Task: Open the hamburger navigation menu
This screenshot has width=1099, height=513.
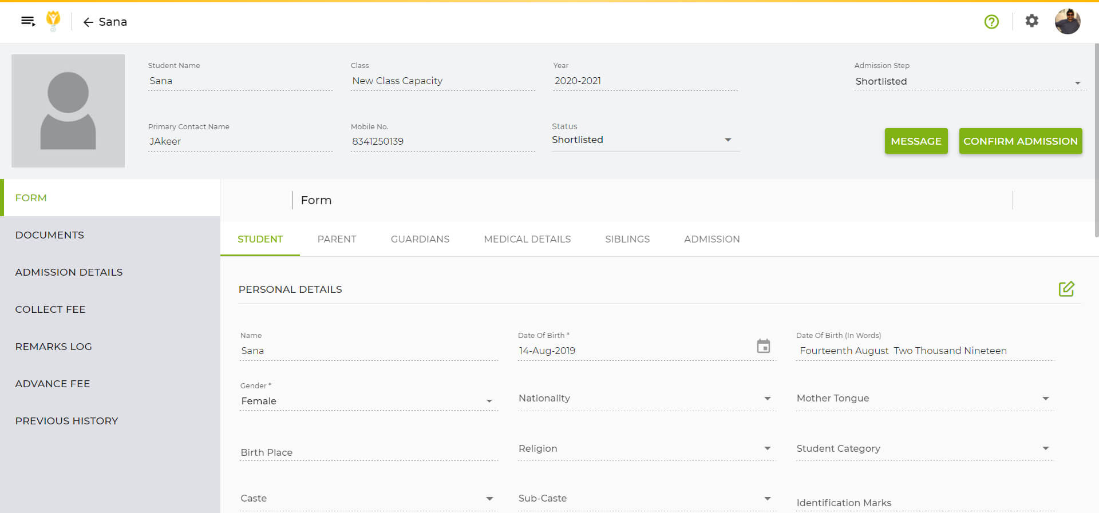Action: click(28, 22)
